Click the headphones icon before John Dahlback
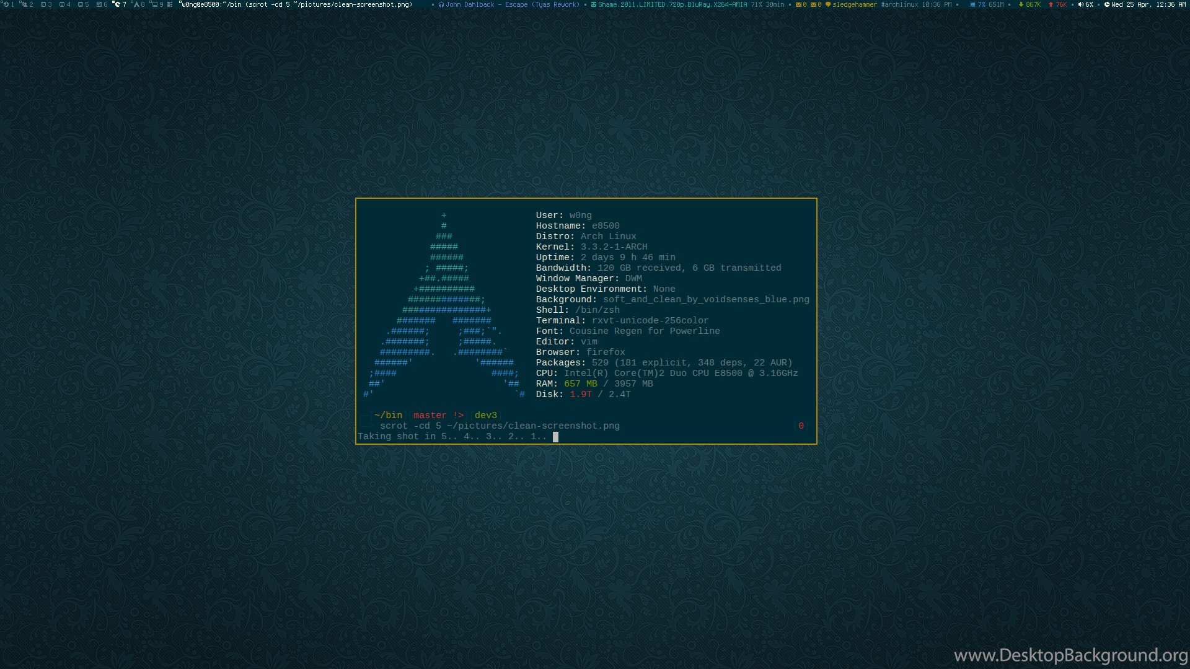The height and width of the screenshot is (669, 1190). pyautogui.click(x=442, y=5)
